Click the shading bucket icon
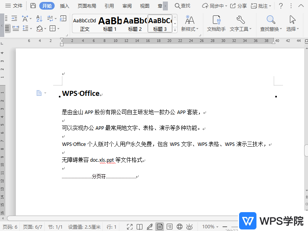The height and width of the screenshot is (231, 308). pyautogui.click(x=40, y=28)
